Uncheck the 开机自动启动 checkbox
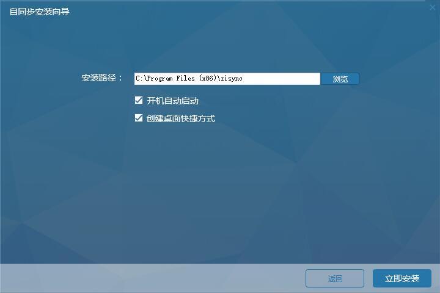Screen dimensions: 440x293 point(139,100)
